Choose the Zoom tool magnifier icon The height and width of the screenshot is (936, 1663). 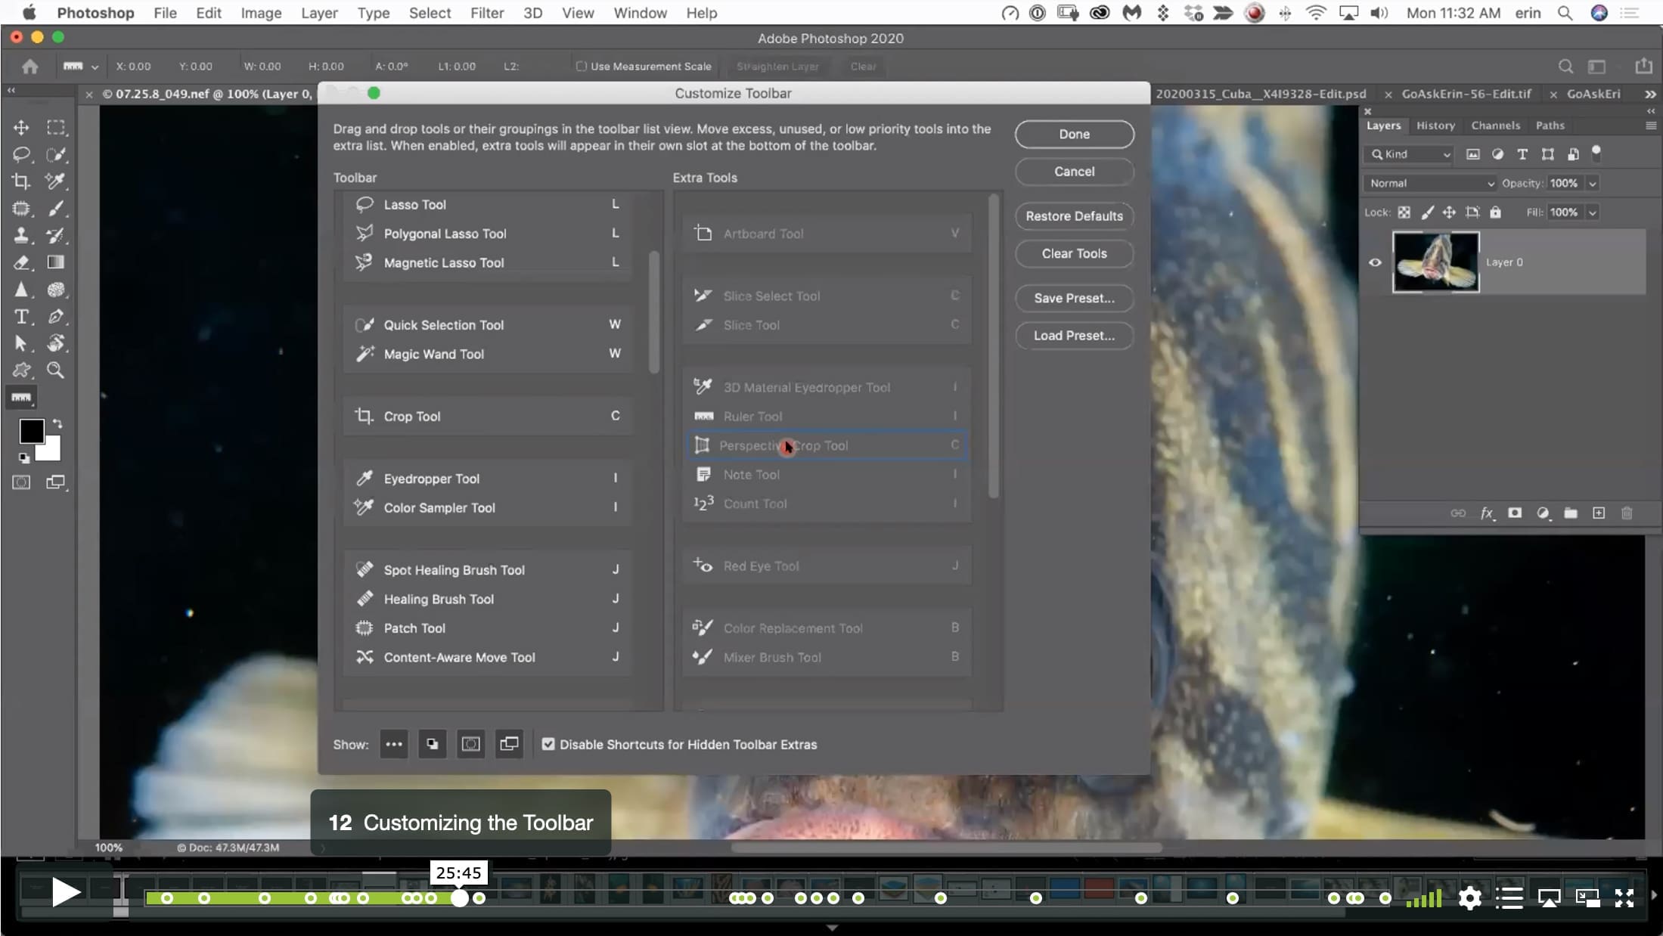tap(55, 370)
